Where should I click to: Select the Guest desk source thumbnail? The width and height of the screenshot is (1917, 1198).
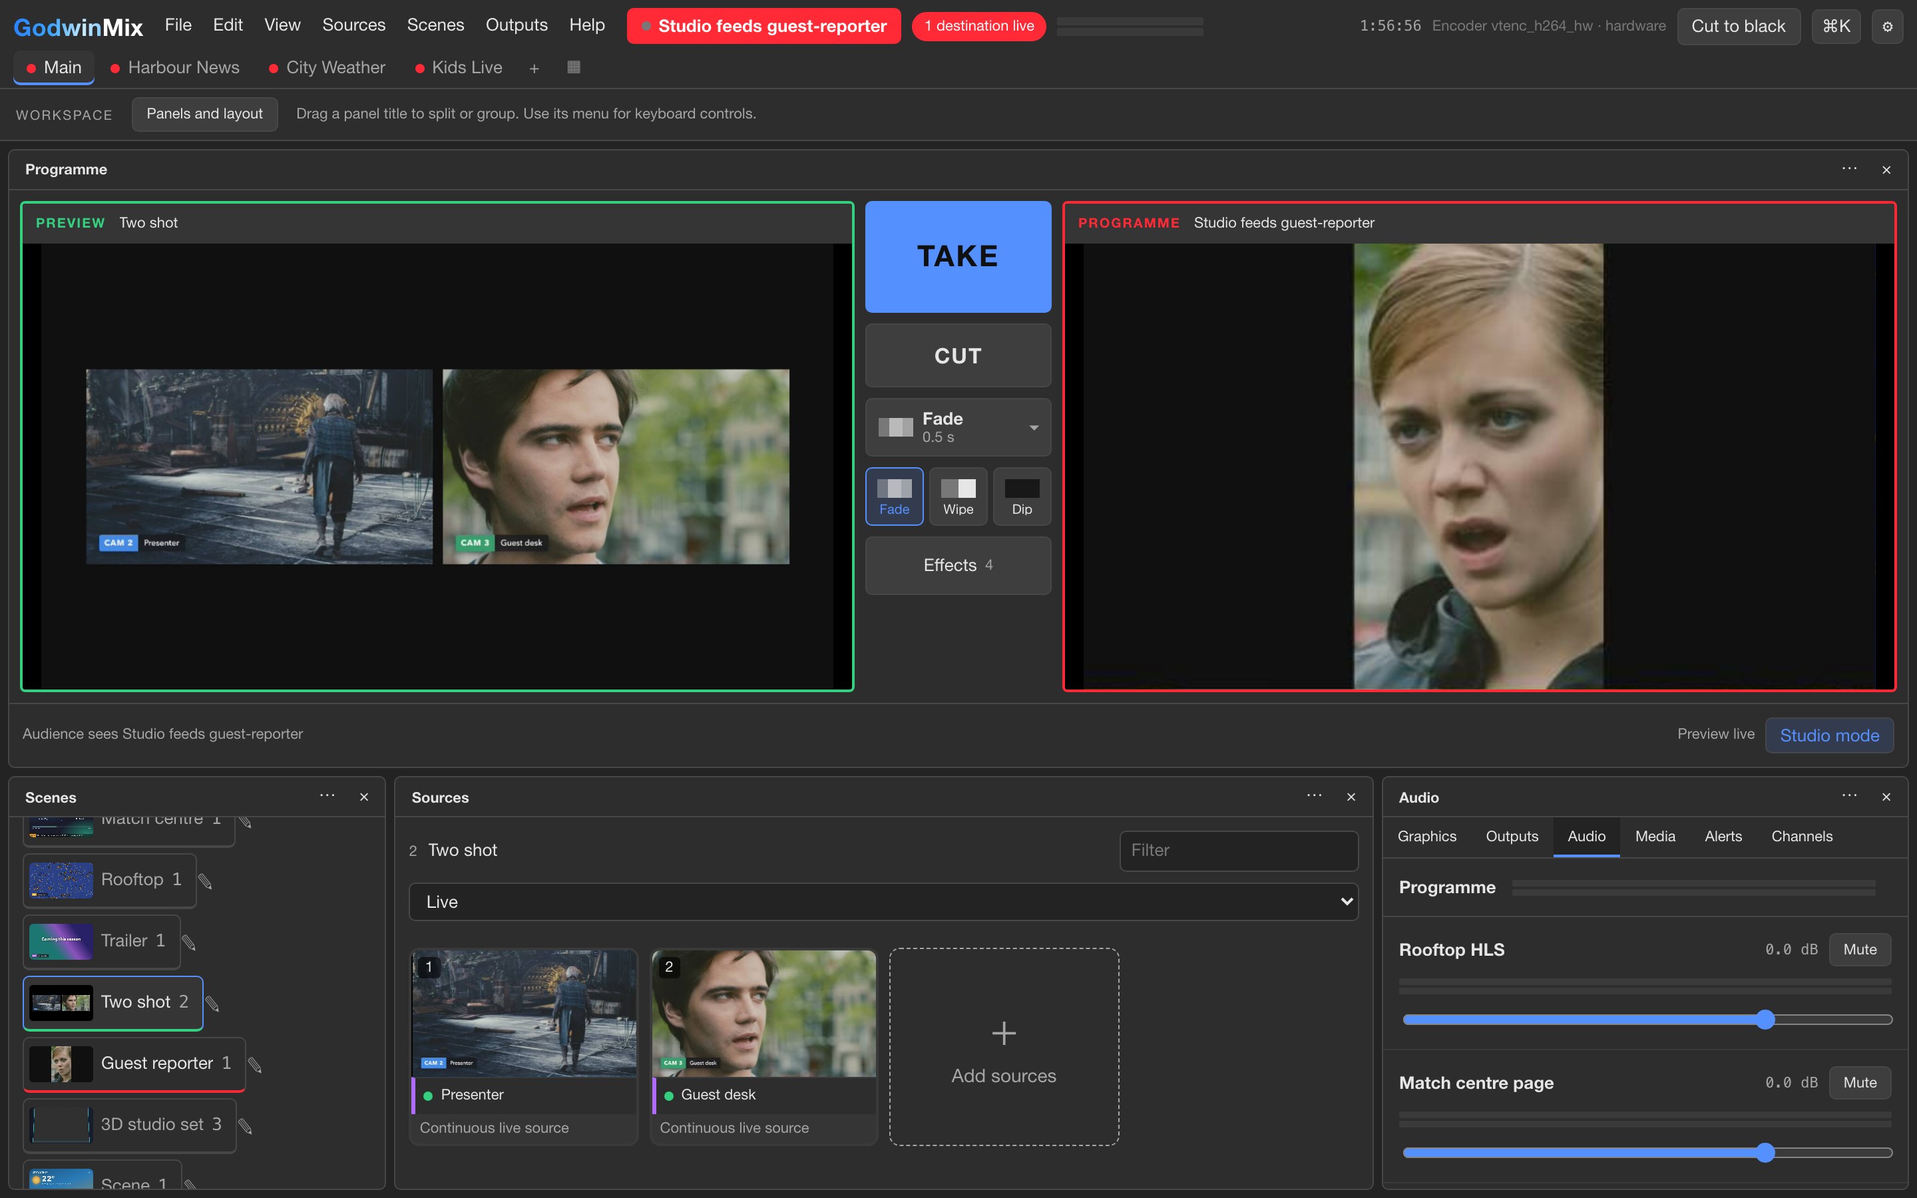(763, 1014)
